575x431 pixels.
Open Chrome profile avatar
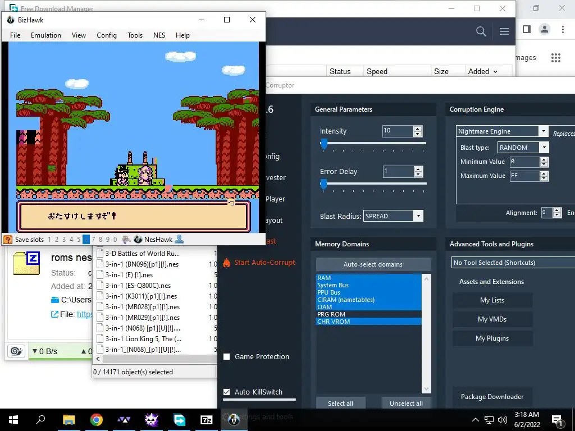pos(545,29)
